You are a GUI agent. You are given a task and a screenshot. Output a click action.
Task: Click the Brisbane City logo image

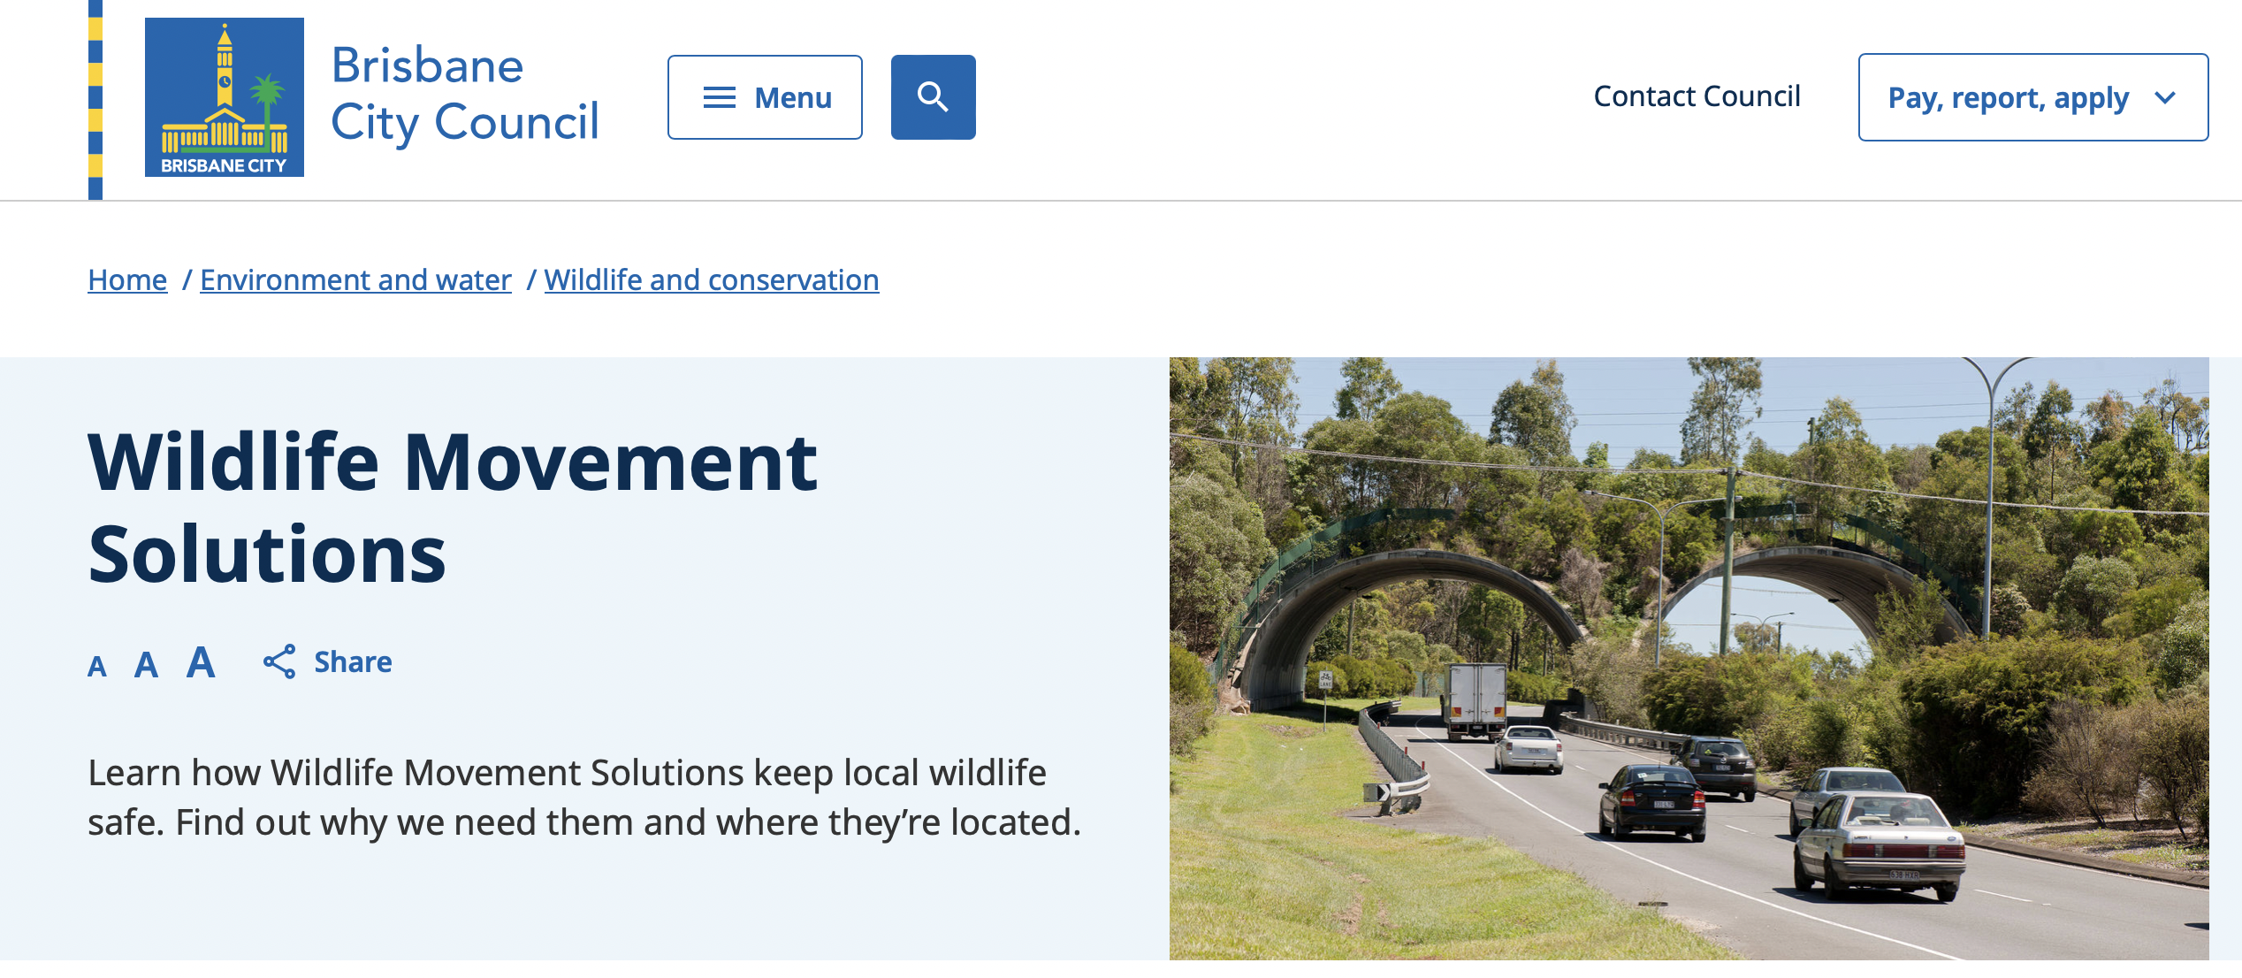pos(225,97)
